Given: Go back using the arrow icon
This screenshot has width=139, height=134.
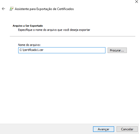Looking at the screenshot, I should click(x=3, y=9).
